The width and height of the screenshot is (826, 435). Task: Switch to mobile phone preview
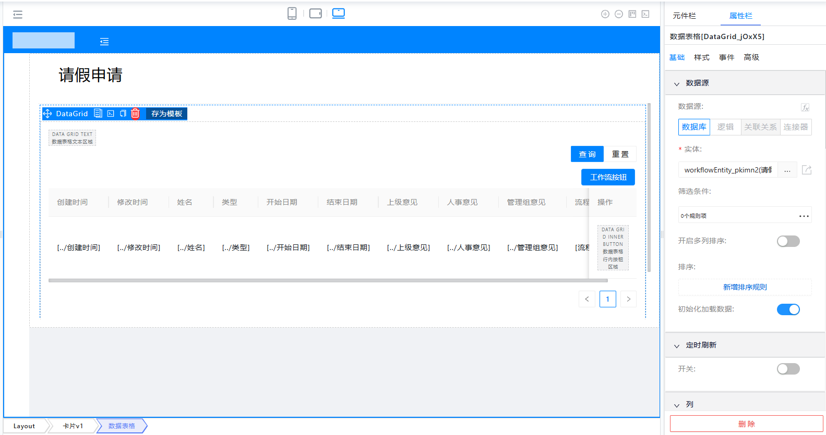(292, 14)
